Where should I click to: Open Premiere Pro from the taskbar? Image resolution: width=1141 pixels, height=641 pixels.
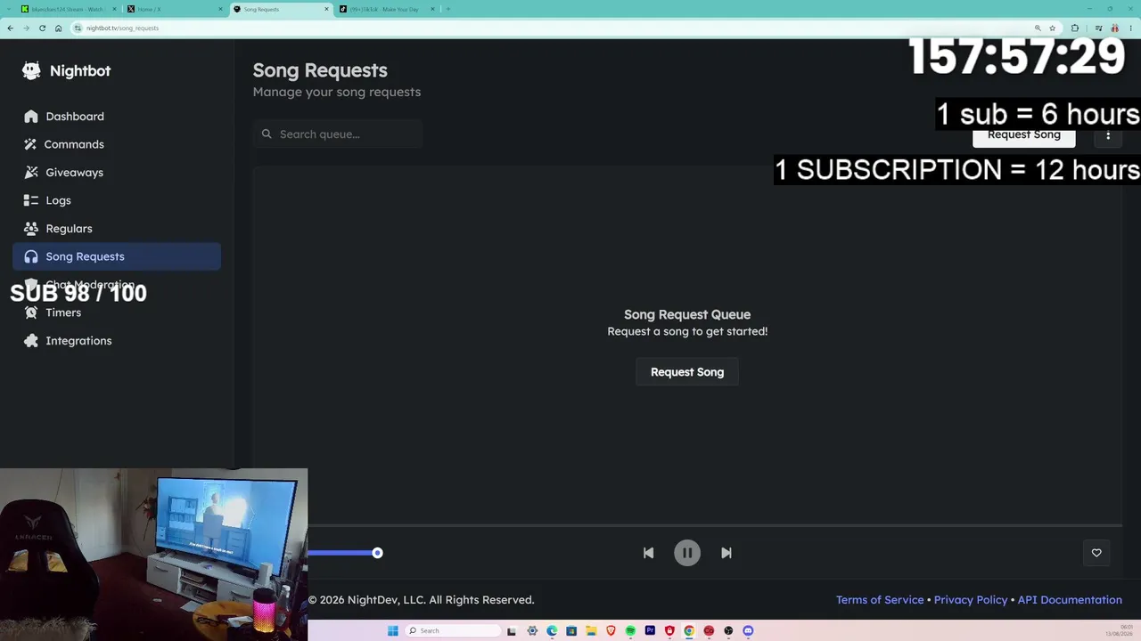click(650, 631)
